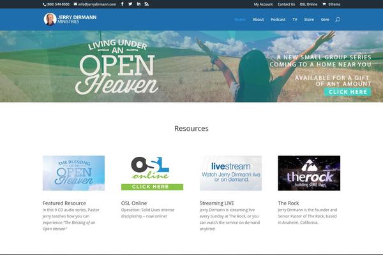Open the About menu item
This screenshot has height=255, width=383.
click(258, 20)
